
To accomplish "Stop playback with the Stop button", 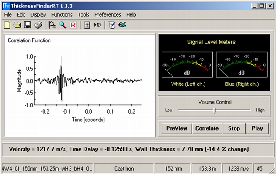I will [234, 128].
